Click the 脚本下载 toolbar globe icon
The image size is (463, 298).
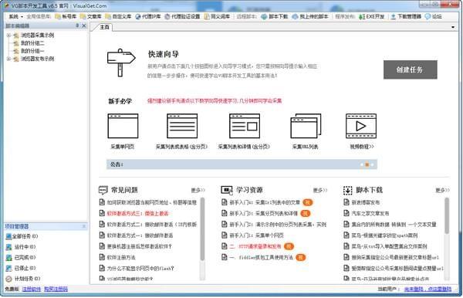coord(264,16)
